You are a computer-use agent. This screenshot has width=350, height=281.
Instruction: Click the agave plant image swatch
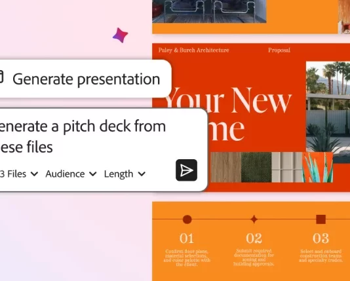click(x=317, y=167)
